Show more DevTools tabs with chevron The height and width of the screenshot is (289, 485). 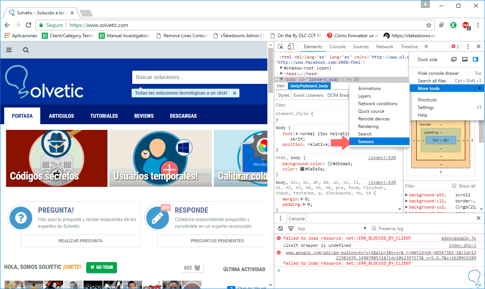coord(426,47)
